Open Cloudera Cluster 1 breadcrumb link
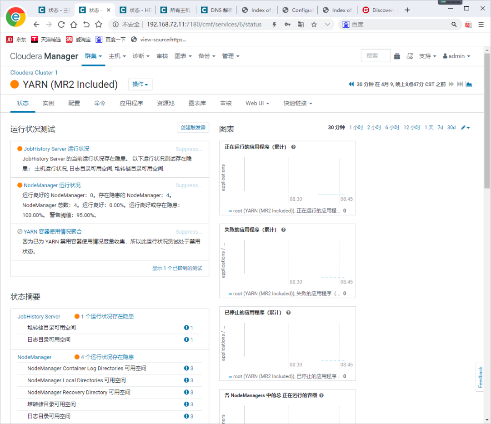491x424 pixels. coord(34,73)
